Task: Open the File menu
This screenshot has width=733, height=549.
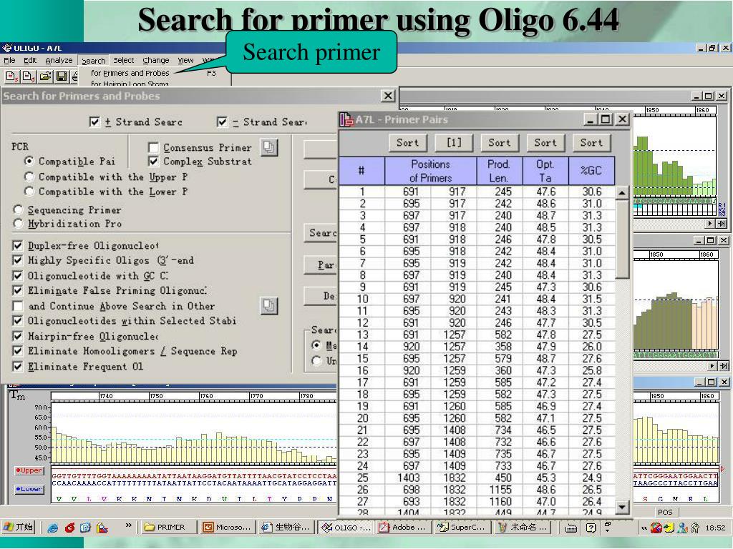Action: point(9,60)
